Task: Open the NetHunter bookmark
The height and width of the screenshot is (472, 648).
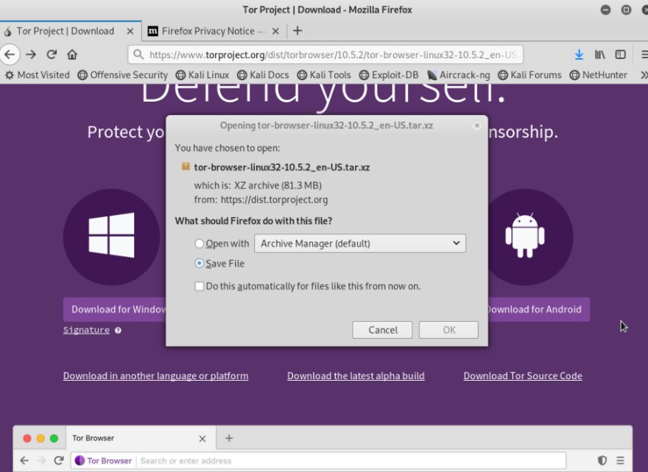Action: click(x=599, y=75)
